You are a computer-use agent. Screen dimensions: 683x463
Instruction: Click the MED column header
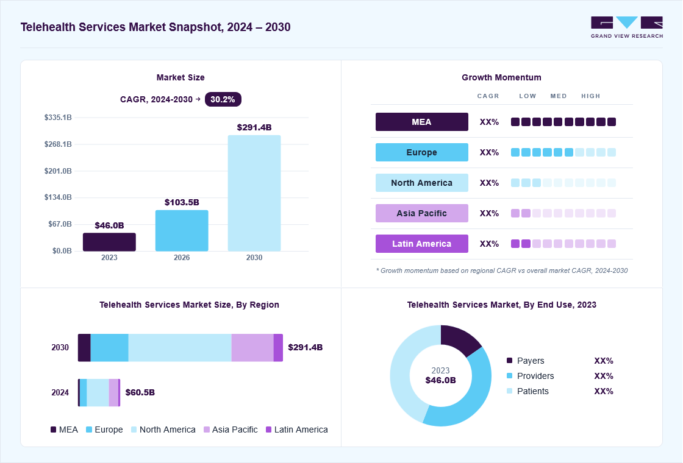[559, 96]
